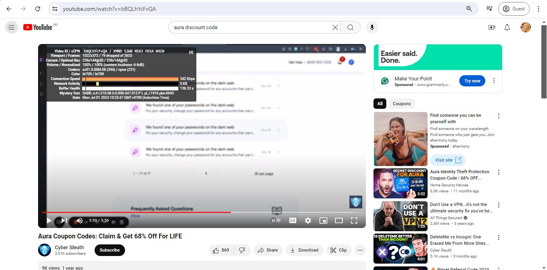This screenshot has height=270, width=547.
Task: Click the Grammarly 'Easier said. Done.' banner
Action: pyautogui.click(x=438, y=57)
